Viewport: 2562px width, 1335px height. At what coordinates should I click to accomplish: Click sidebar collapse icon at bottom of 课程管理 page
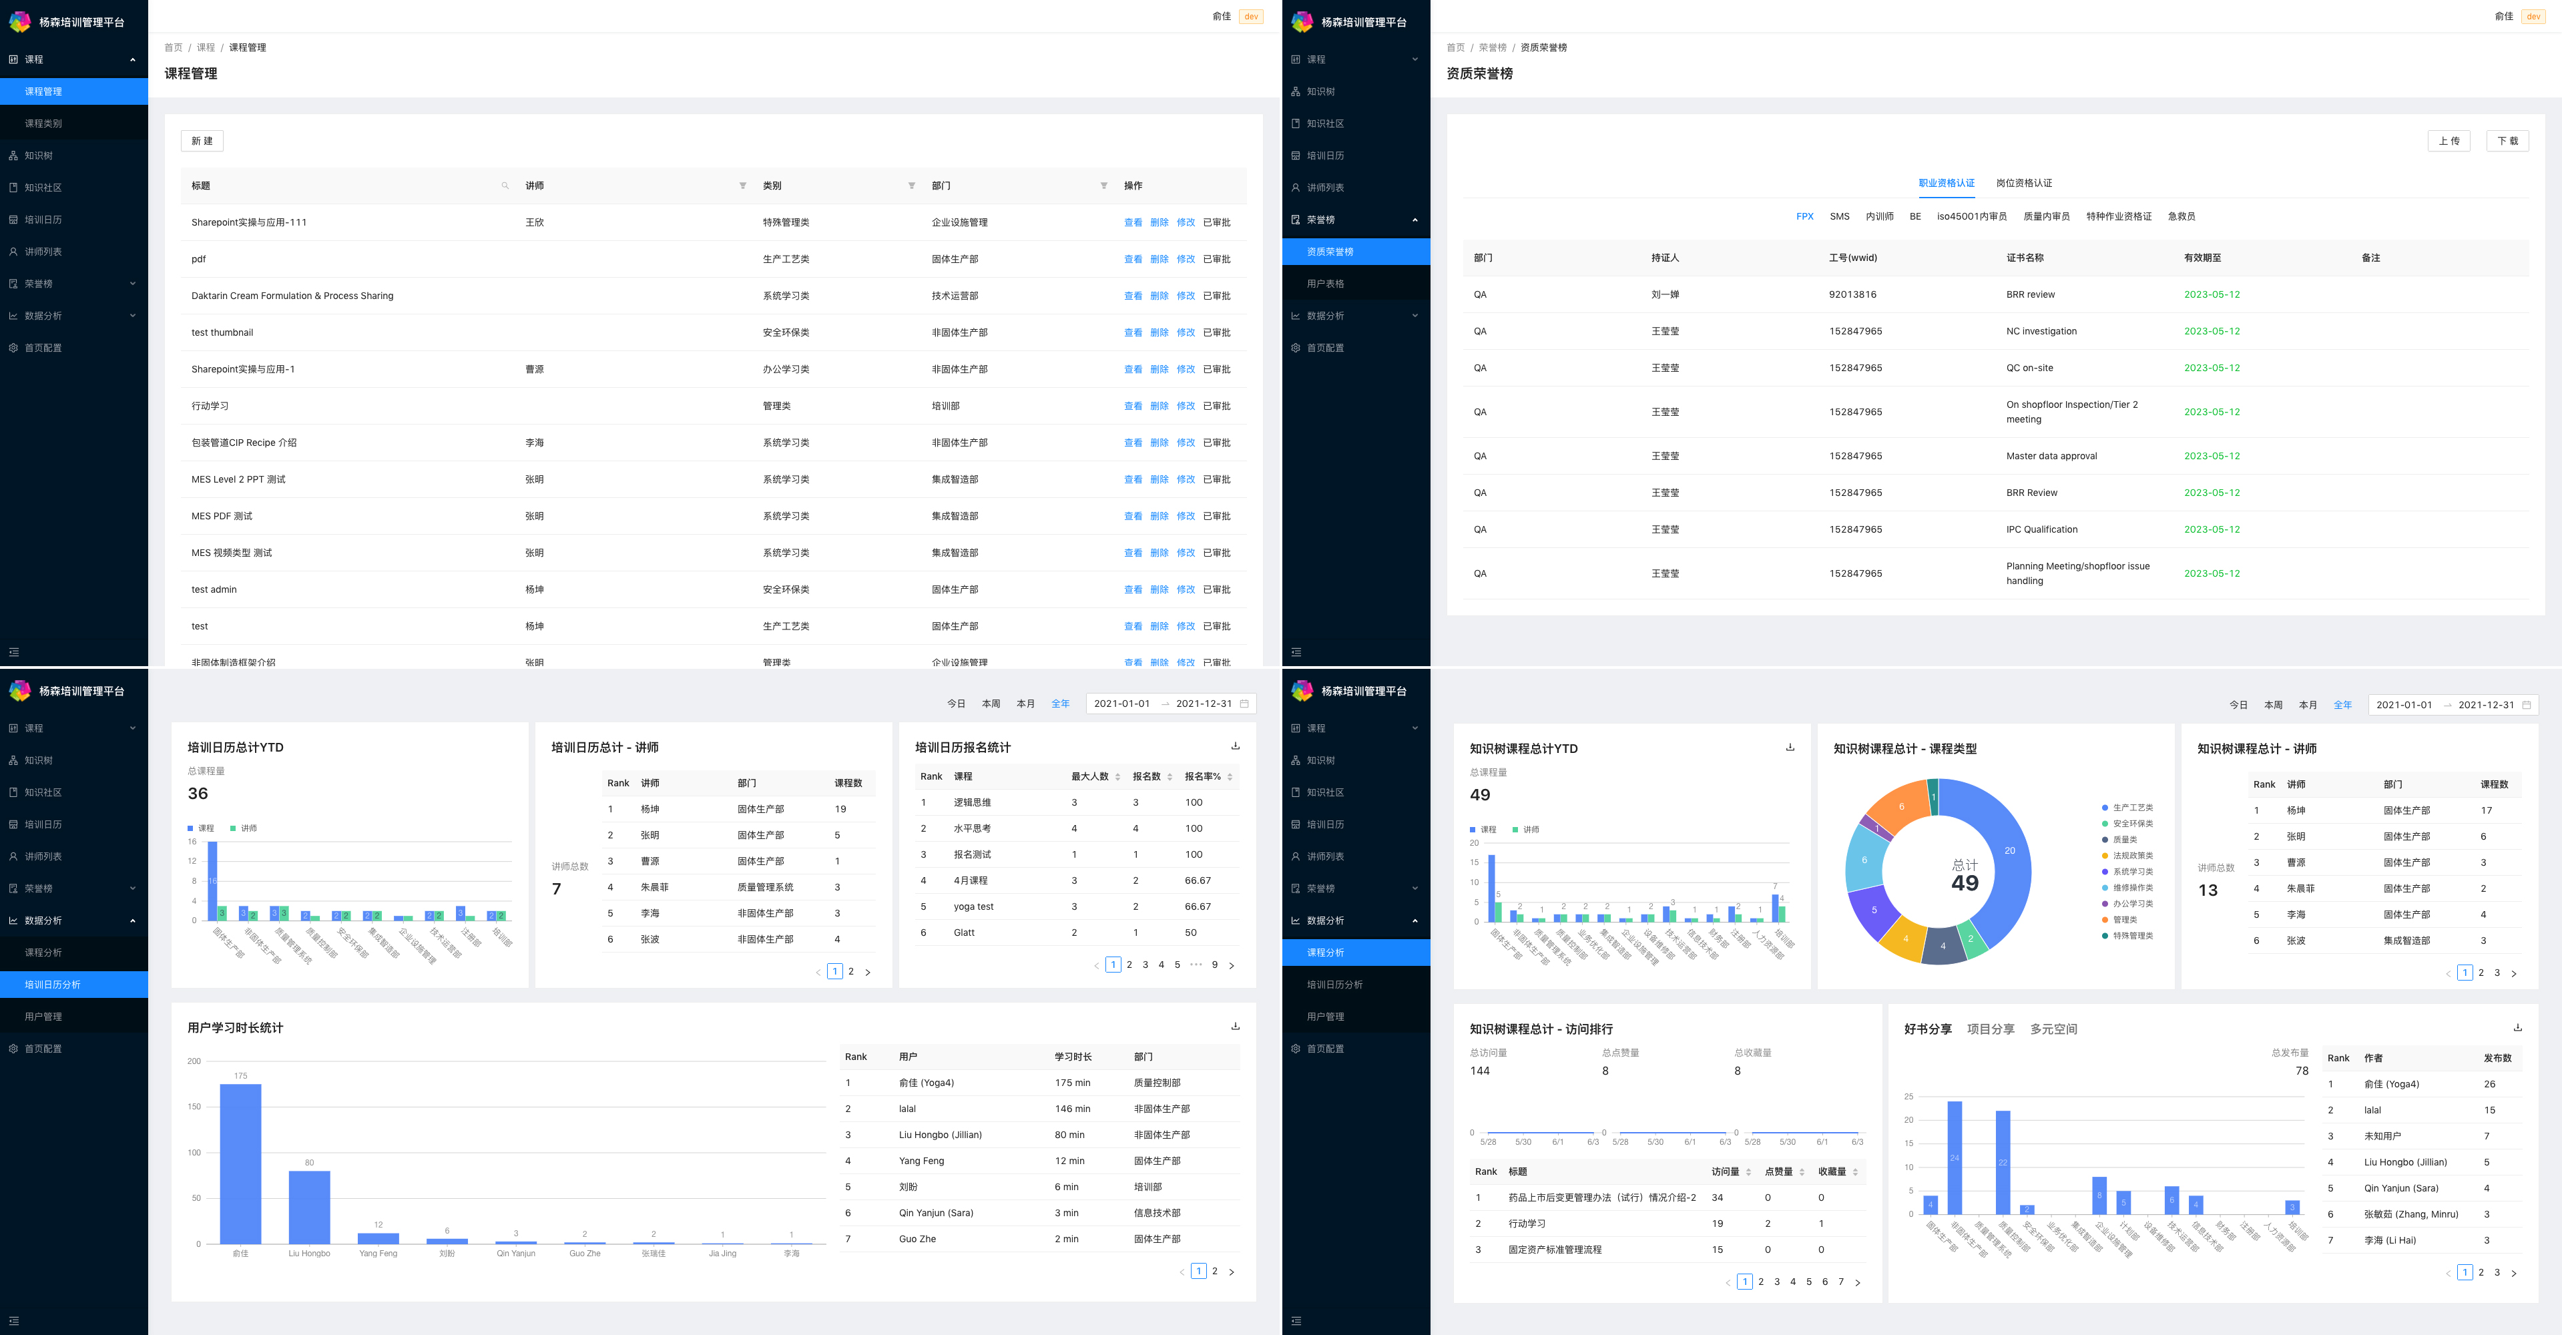pyautogui.click(x=14, y=653)
